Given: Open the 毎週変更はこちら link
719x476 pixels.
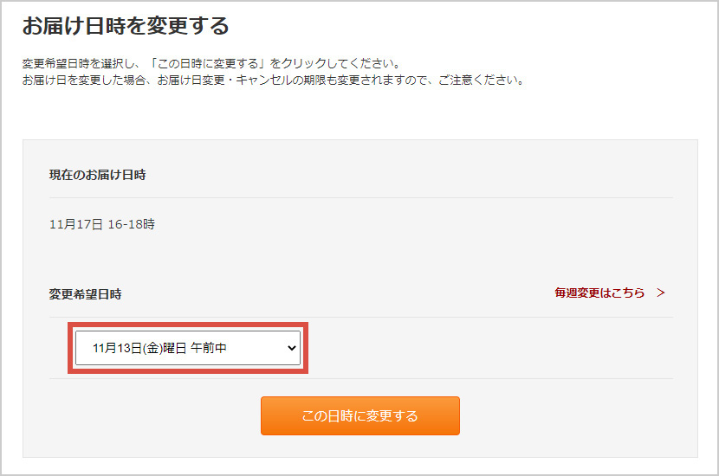Looking at the screenshot, I should pos(599,293).
